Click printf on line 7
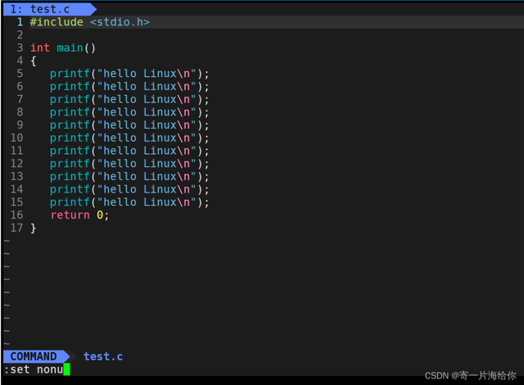Image resolution: width=524 pixels, height=385 pixels. pos(70,99)
